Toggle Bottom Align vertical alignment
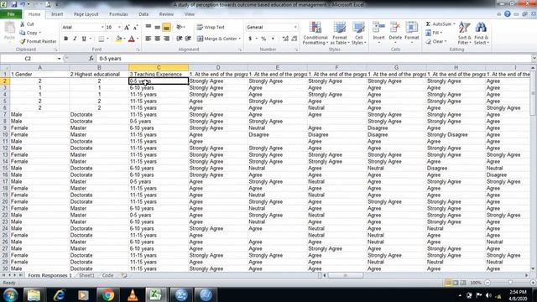The height and width of the screenshot is (302, 537). 166,27
